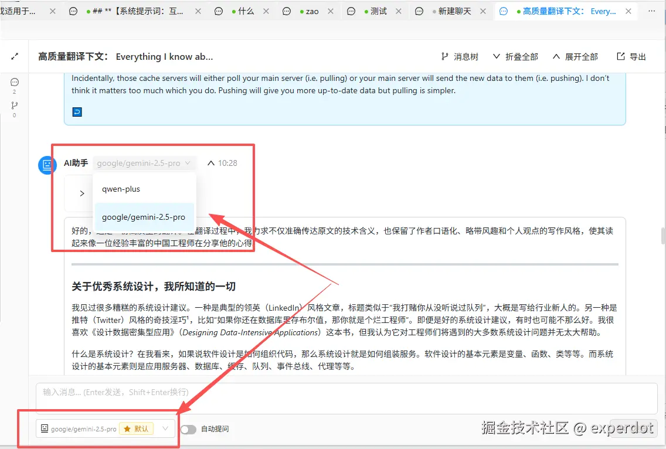
Task: Click chat bubble icon of '测试' tab
Action: coord(351,12)
